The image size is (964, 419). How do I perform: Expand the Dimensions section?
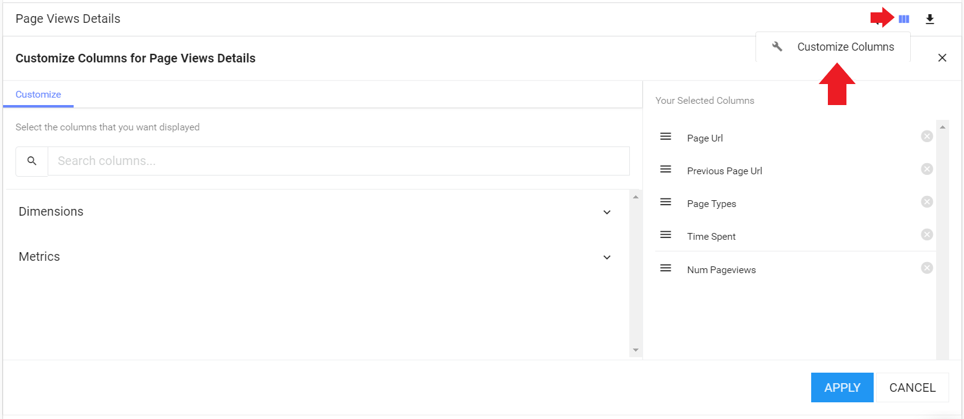tap(315, 211)
